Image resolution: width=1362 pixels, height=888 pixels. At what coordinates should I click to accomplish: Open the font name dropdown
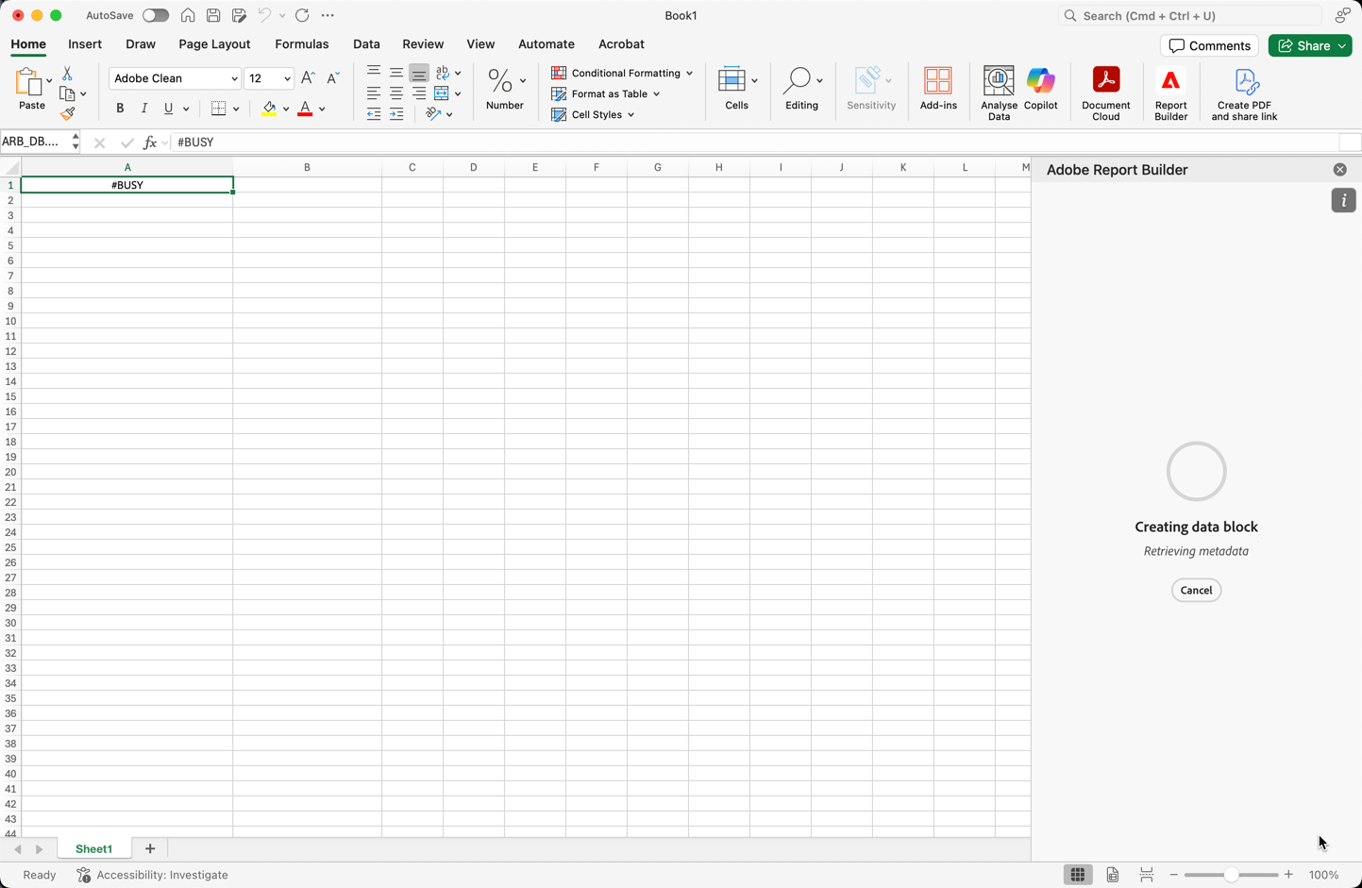coord(234,78)
